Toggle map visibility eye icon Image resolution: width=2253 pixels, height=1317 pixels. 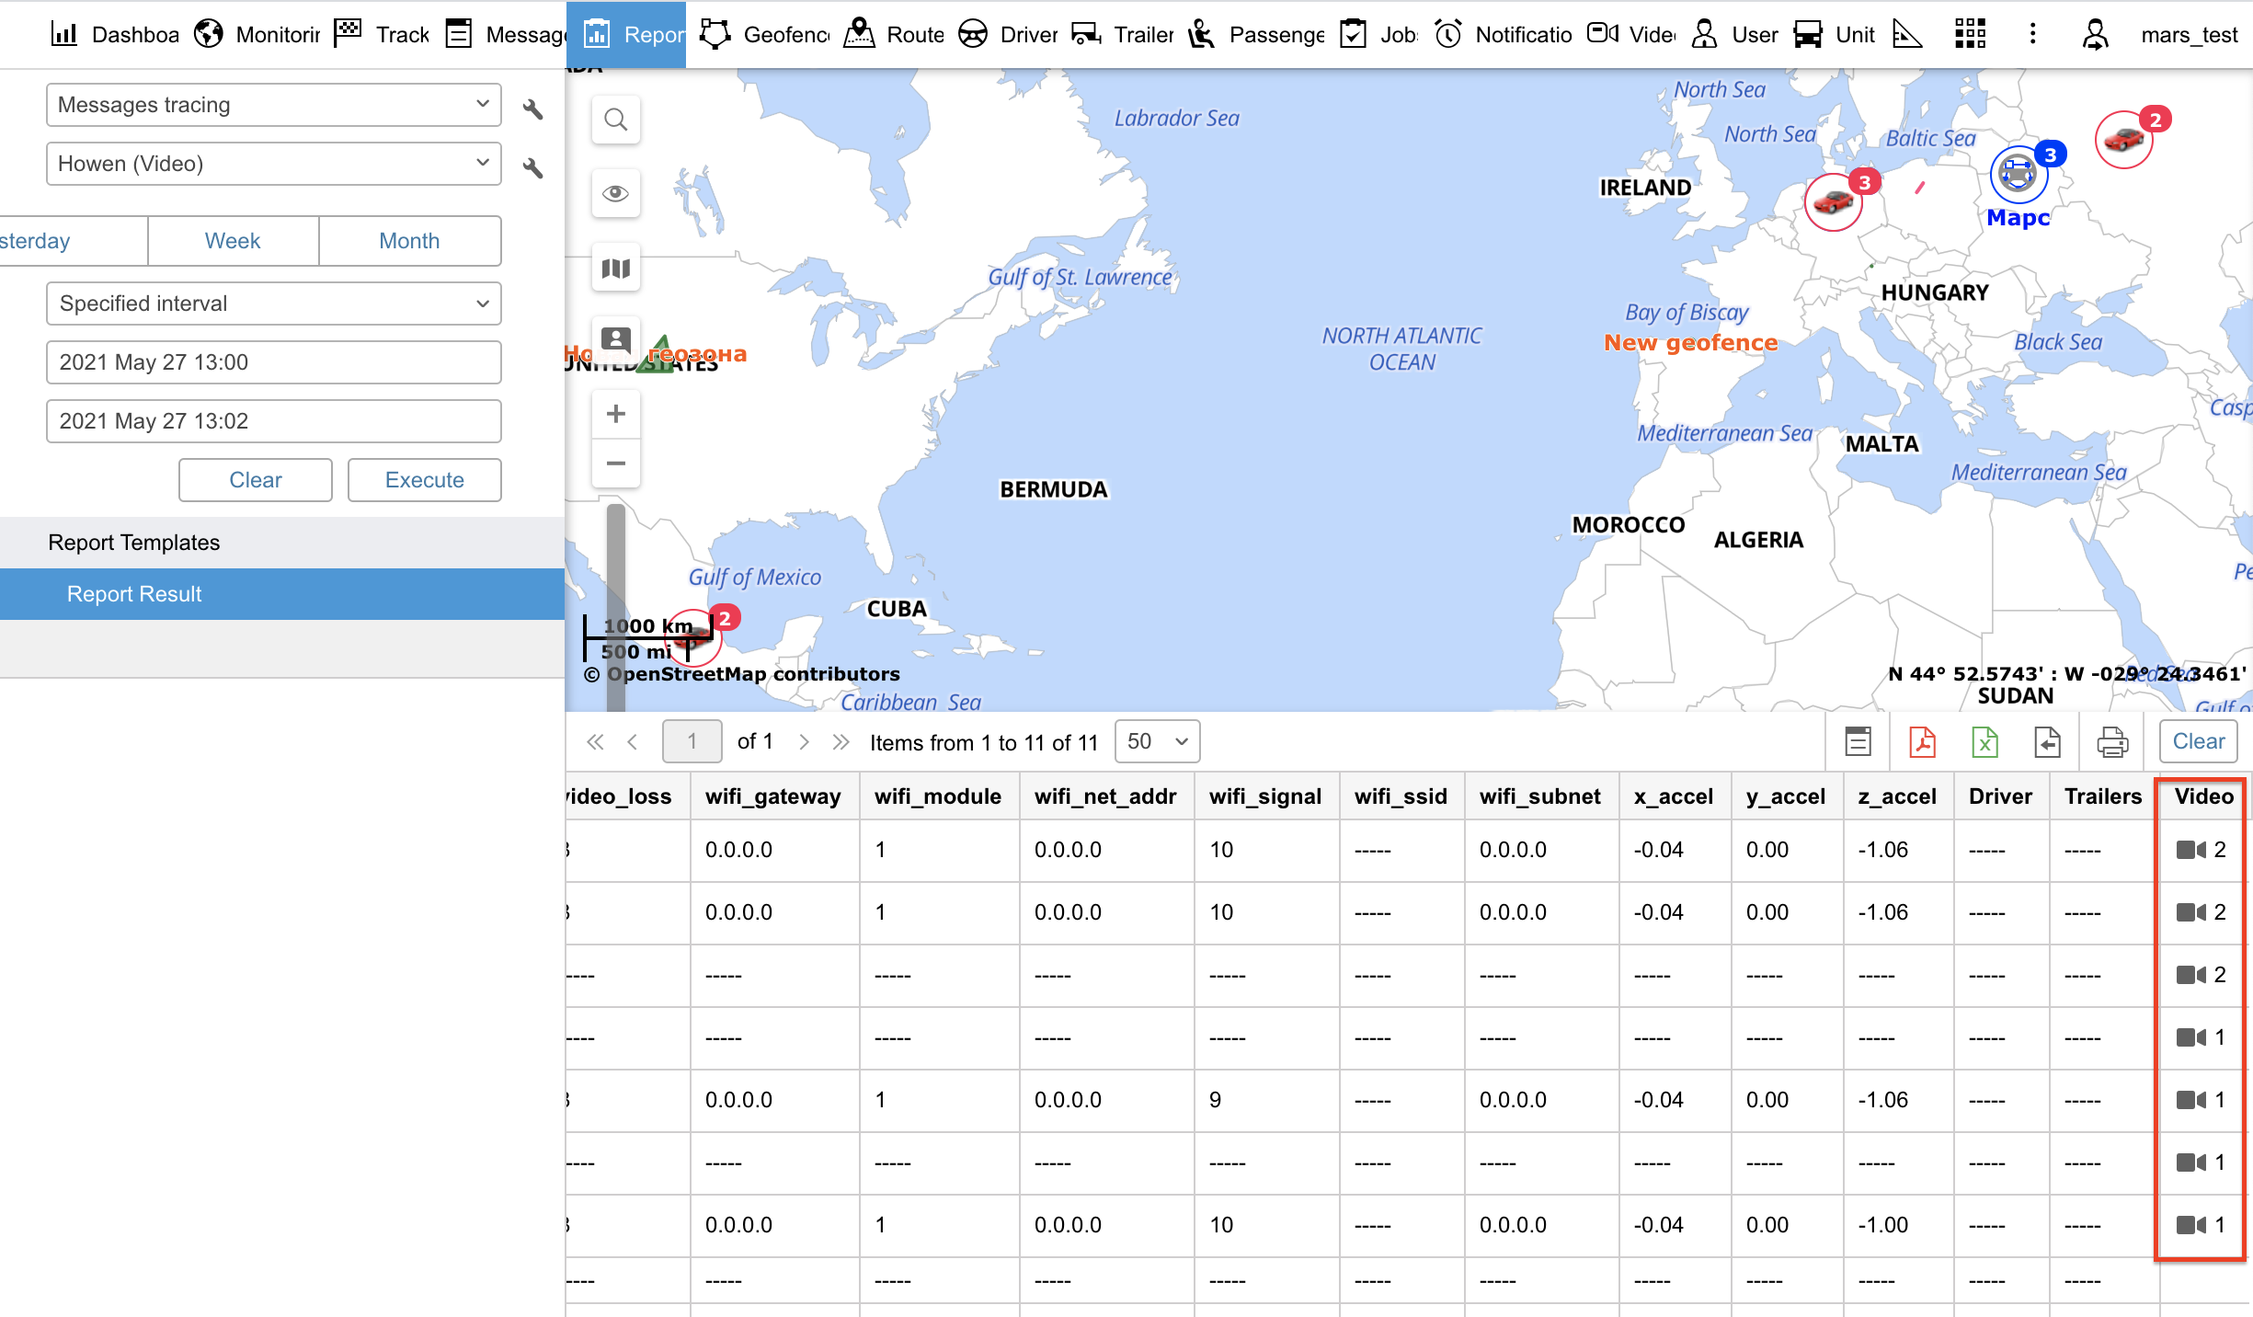[615, 193]
